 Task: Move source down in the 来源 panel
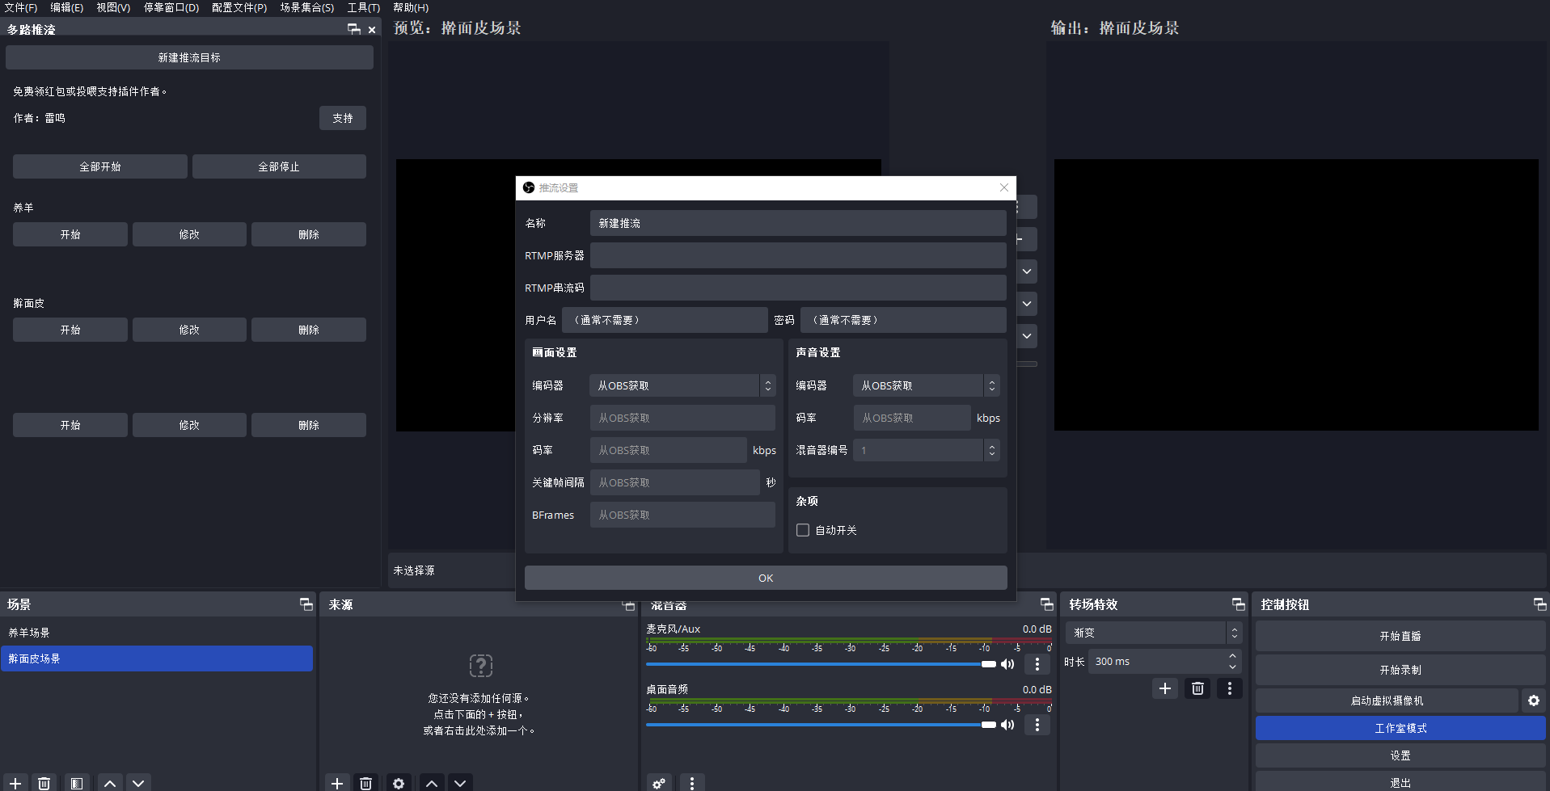460,783
